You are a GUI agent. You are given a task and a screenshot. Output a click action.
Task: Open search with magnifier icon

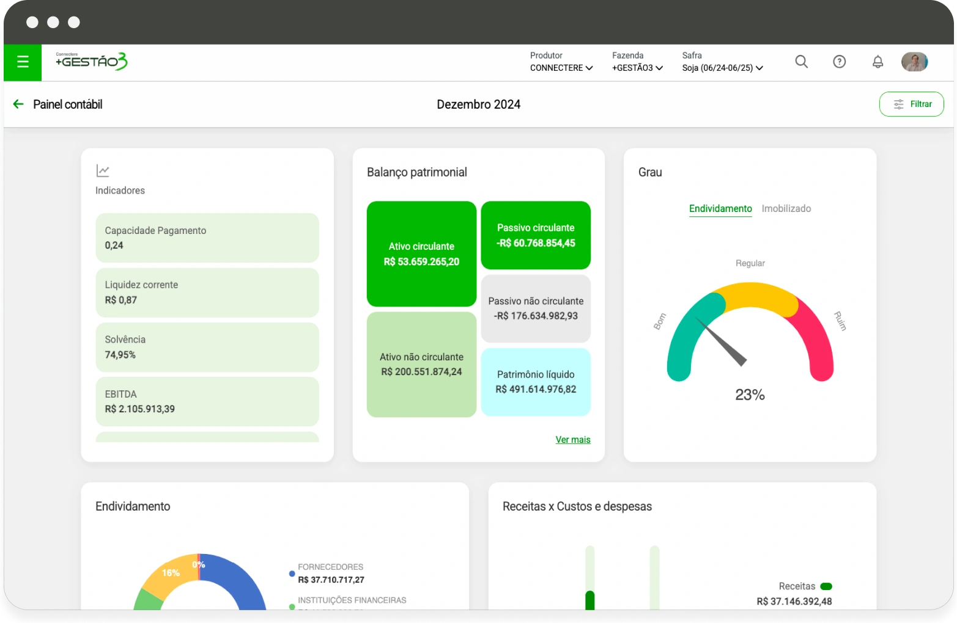pos(801,62)
